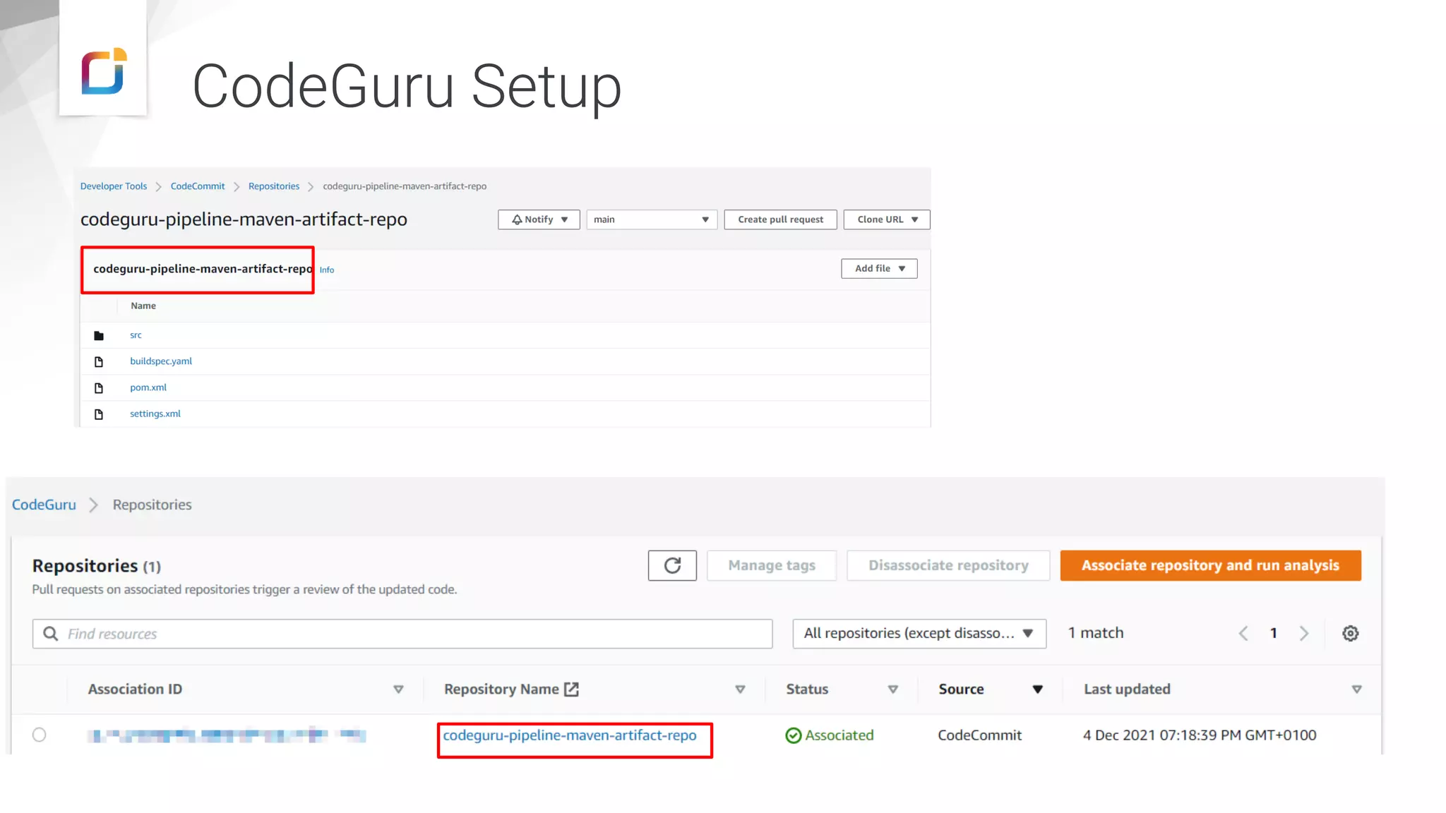This screenshot has height=813, width=1446.
Task: Click the Find resources search field
Action: 402,634
